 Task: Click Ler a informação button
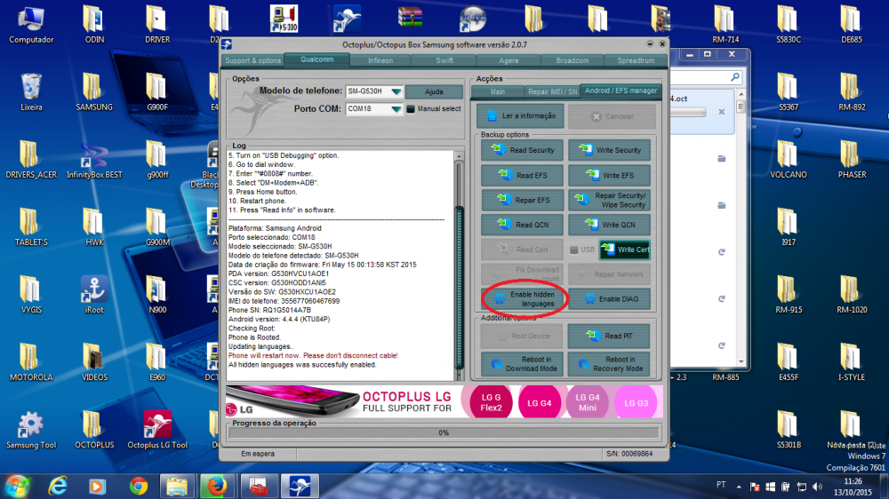click(520, 116)
